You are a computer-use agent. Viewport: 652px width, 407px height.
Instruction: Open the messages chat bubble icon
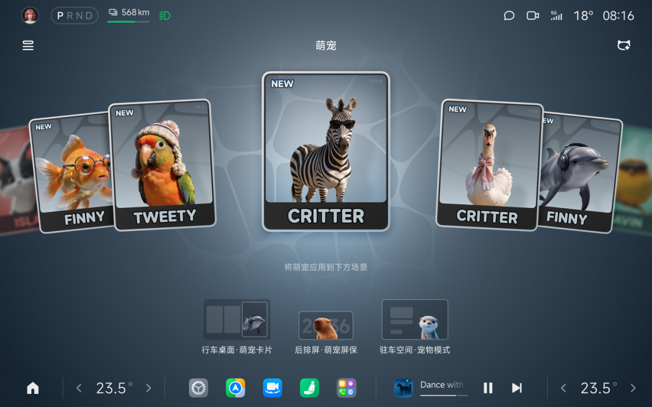point(509,16)
